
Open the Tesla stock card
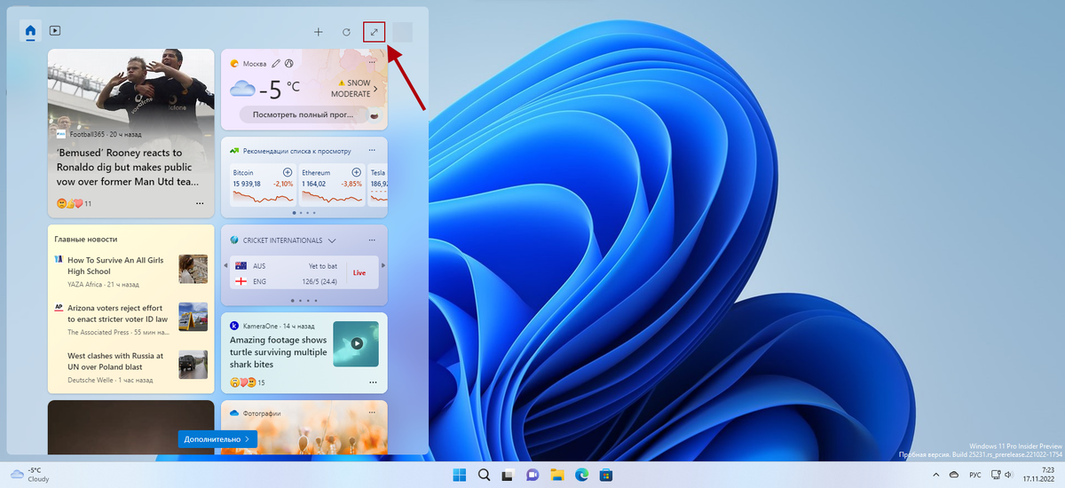pos(377,185)
